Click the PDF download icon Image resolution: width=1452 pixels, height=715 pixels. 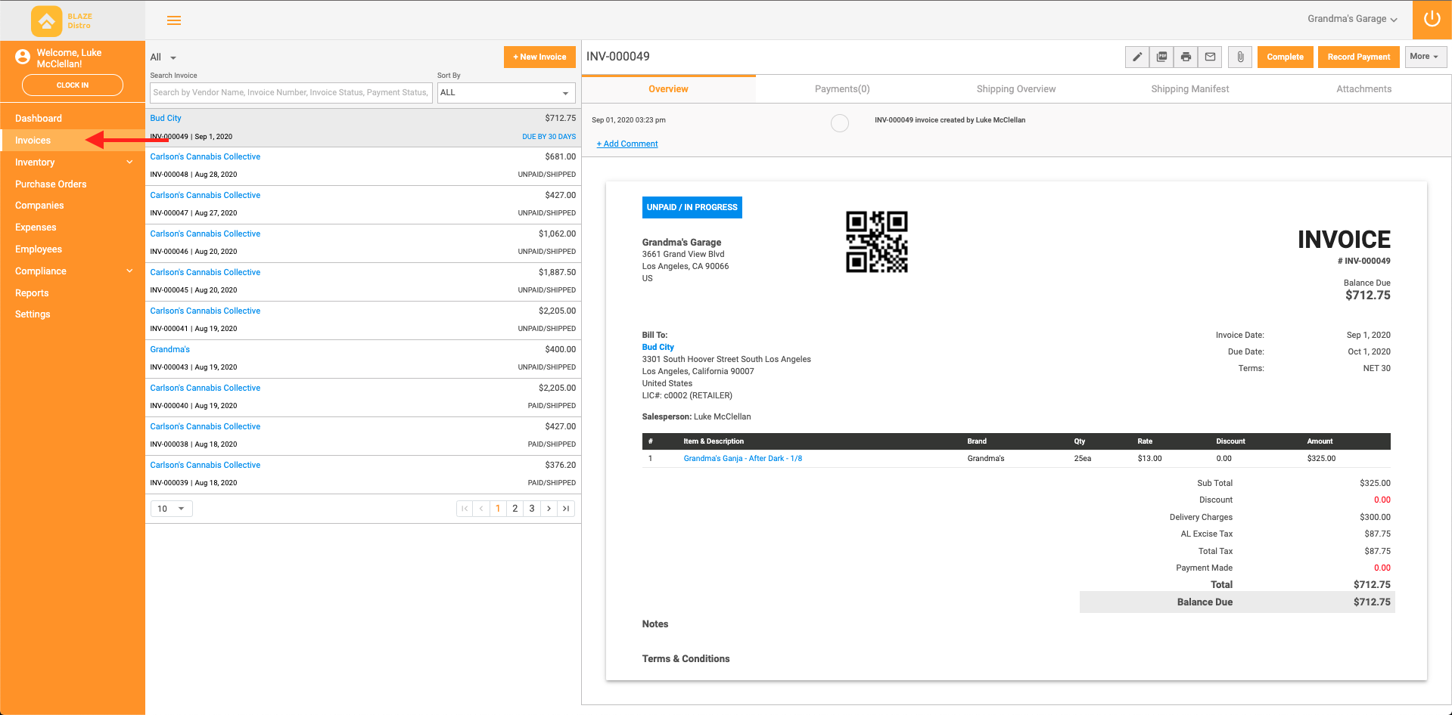tap(1161, 57)
